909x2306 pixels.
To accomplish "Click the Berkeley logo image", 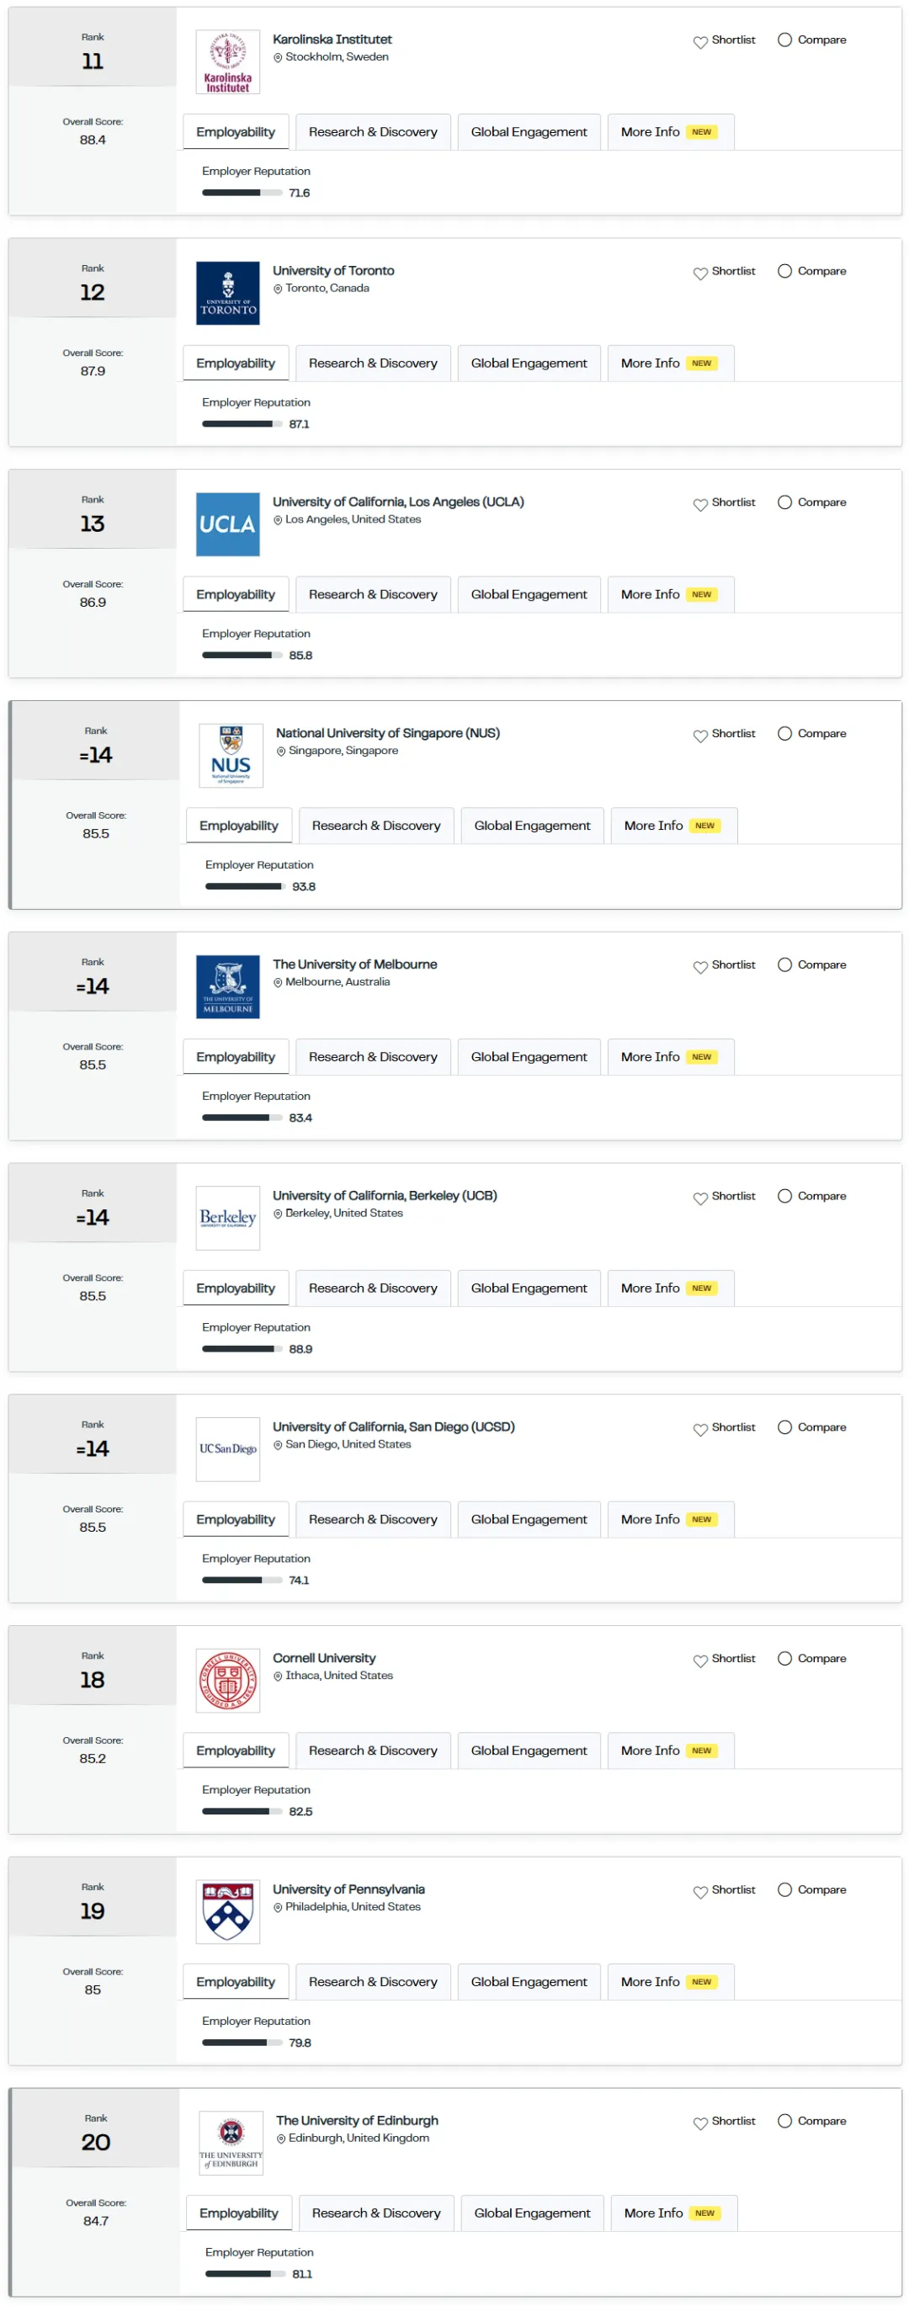I will click(227, 1218).
